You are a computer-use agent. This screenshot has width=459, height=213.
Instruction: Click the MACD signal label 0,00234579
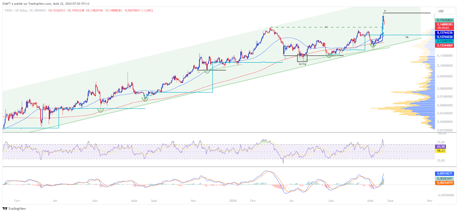pos(445,183)
